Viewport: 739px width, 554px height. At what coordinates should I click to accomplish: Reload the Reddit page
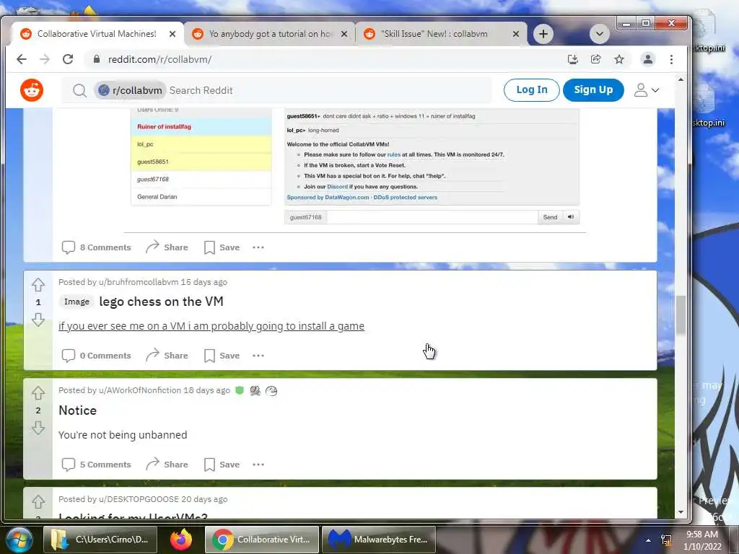pos(68,59)
